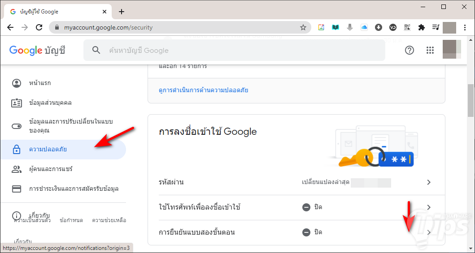This screenshot has width=475, height=253.
Task: Click the vertical page scrollbar thumb
Action: 471,100
